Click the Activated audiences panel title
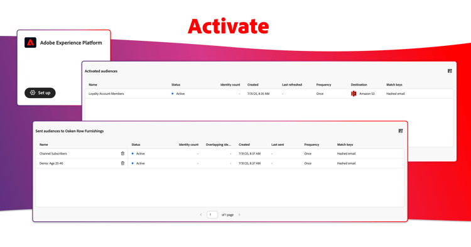Image resolution: width=471 pixels, height=247 pixels. click(x=101, y=71)
